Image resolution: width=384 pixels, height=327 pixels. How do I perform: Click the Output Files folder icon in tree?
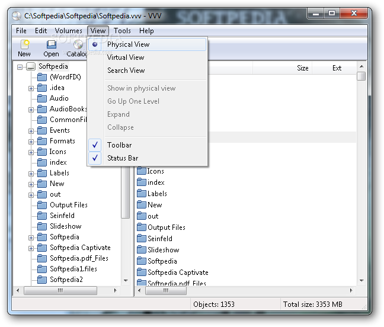[42, 205]
